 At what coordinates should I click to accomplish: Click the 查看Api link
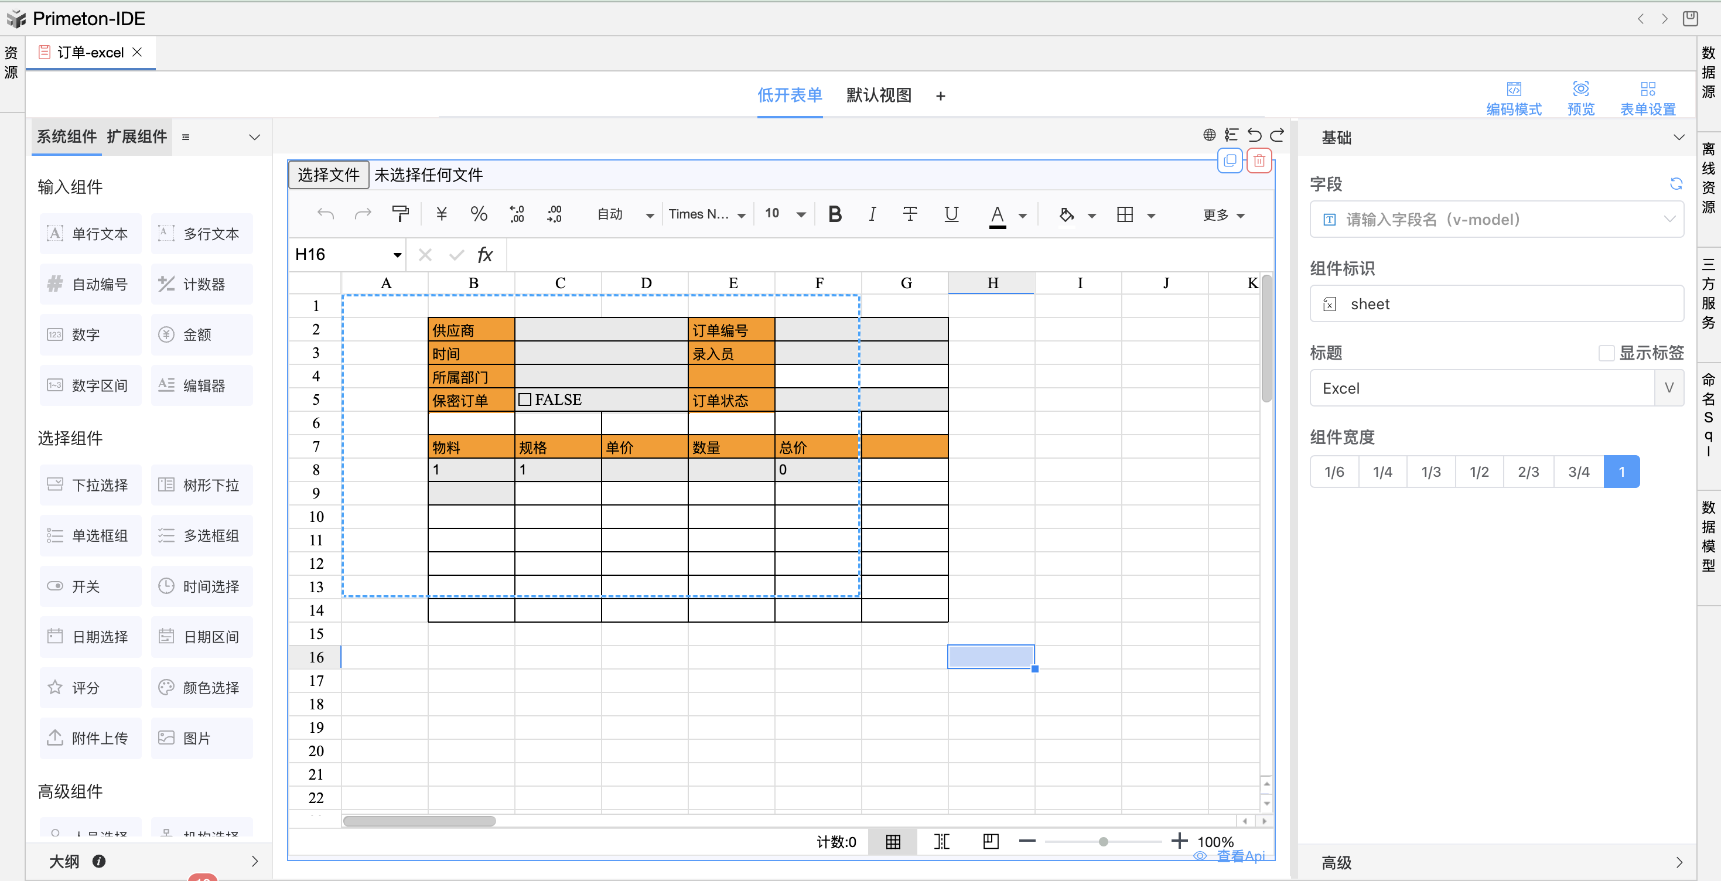1240,856
